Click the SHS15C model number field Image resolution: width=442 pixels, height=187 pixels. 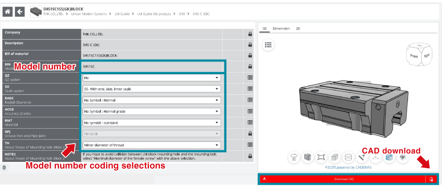[152, 67]
